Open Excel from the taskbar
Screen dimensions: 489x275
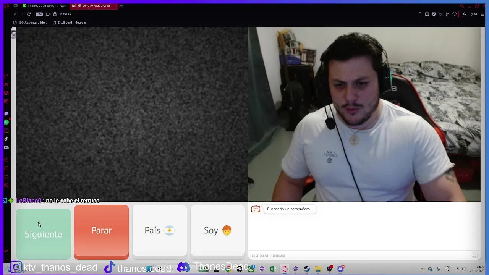[273, 269]
